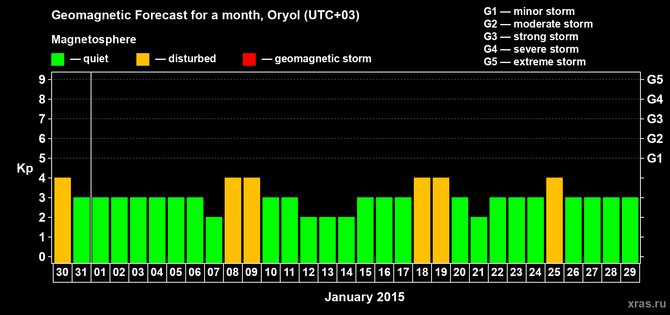Click Kp value 9 on the axis
Screen dimensions: 670x315
42,80
